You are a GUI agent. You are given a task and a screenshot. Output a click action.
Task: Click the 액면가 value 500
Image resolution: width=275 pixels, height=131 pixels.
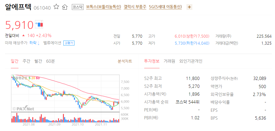tap(262, 86)
